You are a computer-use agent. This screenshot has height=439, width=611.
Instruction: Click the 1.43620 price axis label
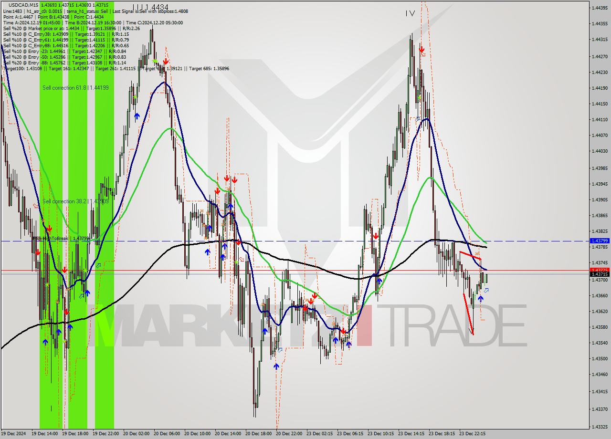pyautogui.click(x=600, y=311)
